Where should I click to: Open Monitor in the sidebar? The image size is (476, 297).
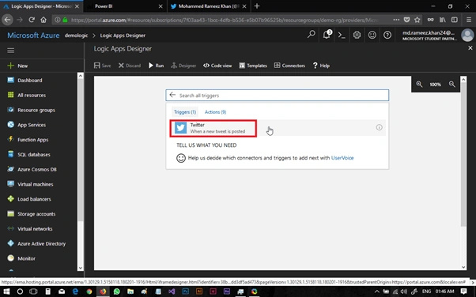pos(21,258)
